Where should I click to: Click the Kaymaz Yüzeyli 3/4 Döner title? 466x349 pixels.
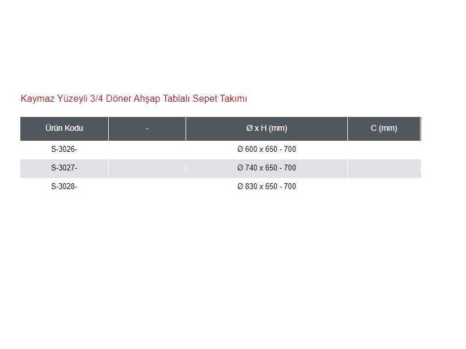pyautogui.click(x=134, y=99)
